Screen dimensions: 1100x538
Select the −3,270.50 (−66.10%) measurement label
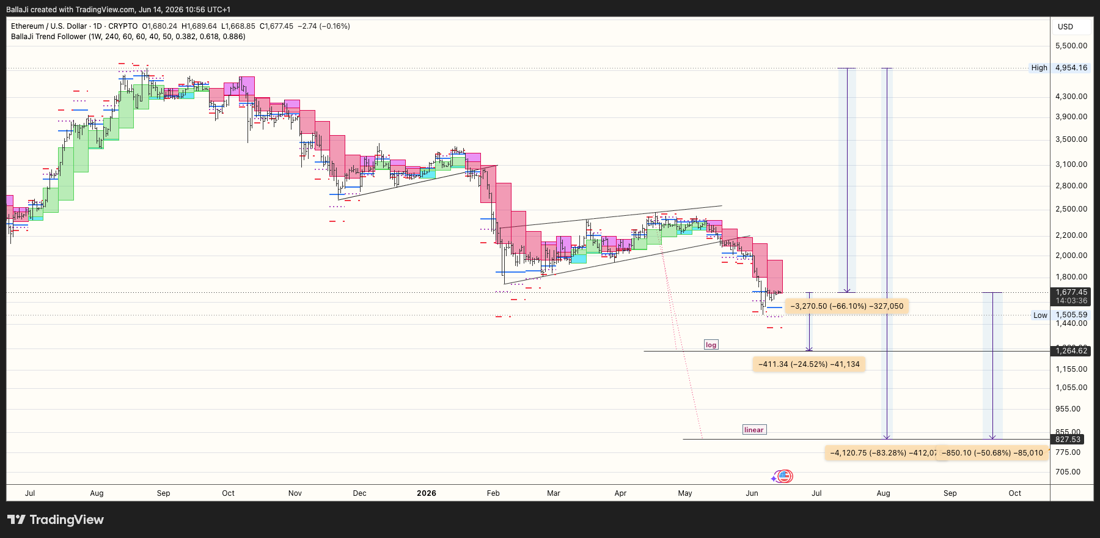pos(847,306)
